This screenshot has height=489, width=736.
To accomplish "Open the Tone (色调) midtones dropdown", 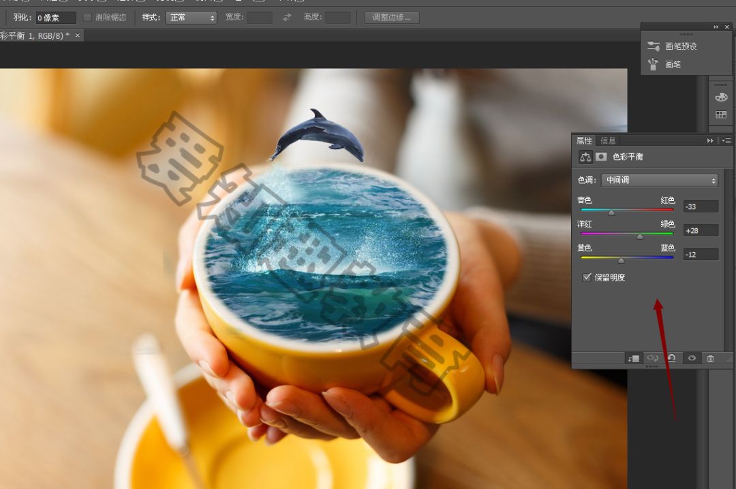I will [x=660, y=180].
